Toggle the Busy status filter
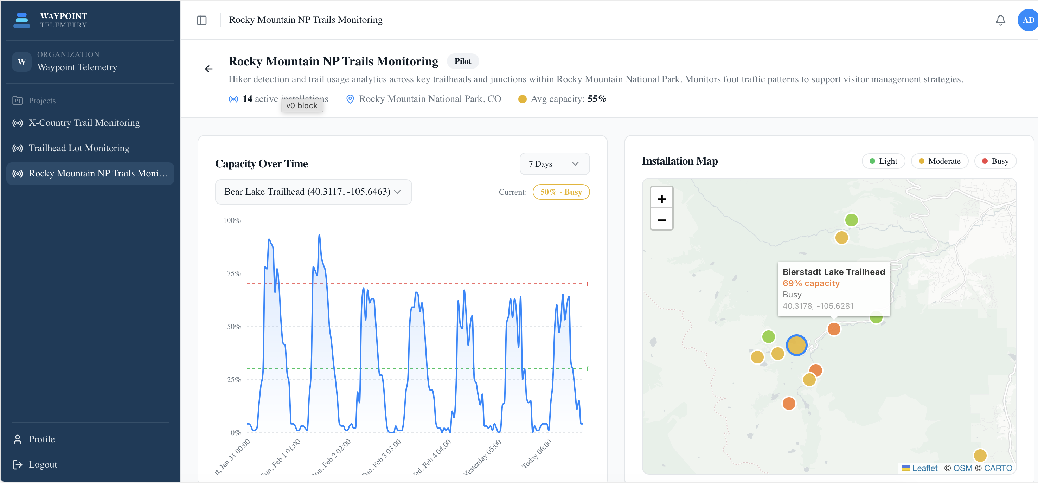Screen dimensions: 1038x483 996,161
